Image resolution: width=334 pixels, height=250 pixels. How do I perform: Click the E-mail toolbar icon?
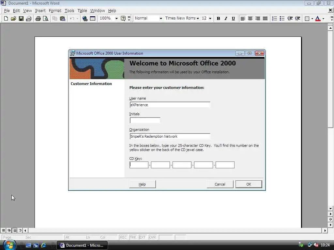pyautogui.click(x=29, y=19)
